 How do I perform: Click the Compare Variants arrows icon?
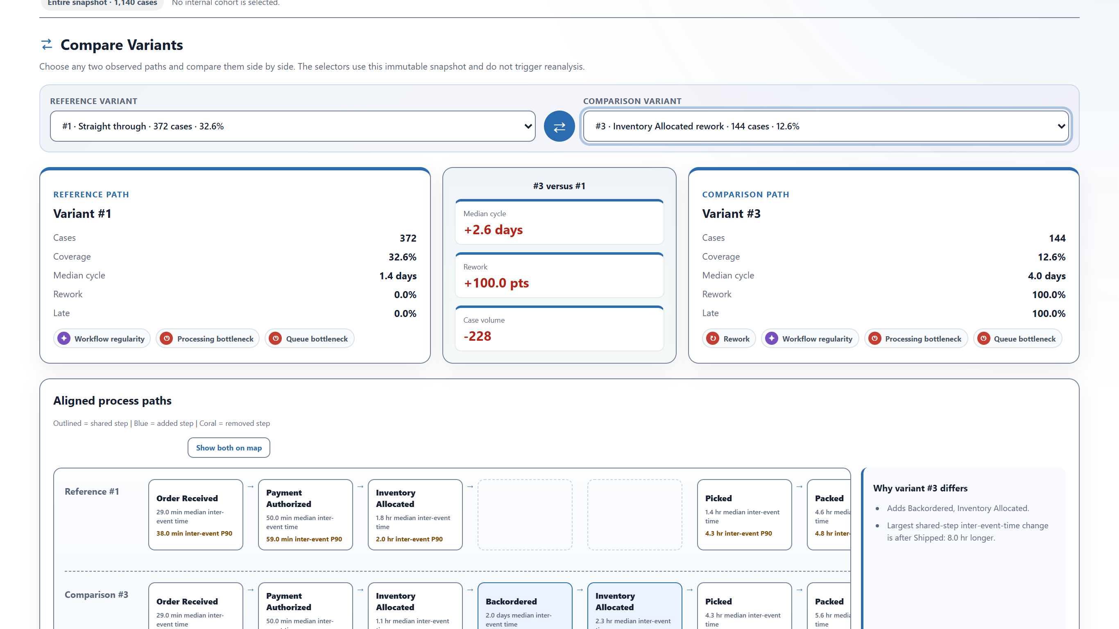46,44
